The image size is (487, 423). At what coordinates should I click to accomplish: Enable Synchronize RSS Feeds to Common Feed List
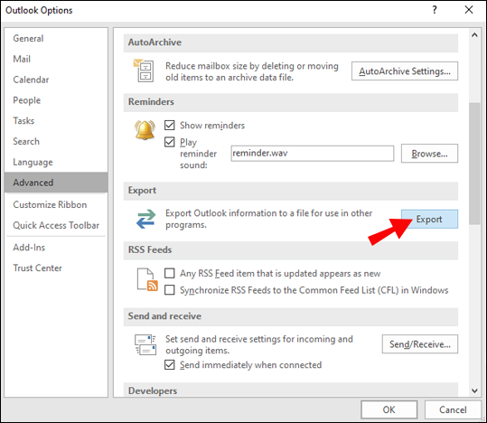coord(170,290)
